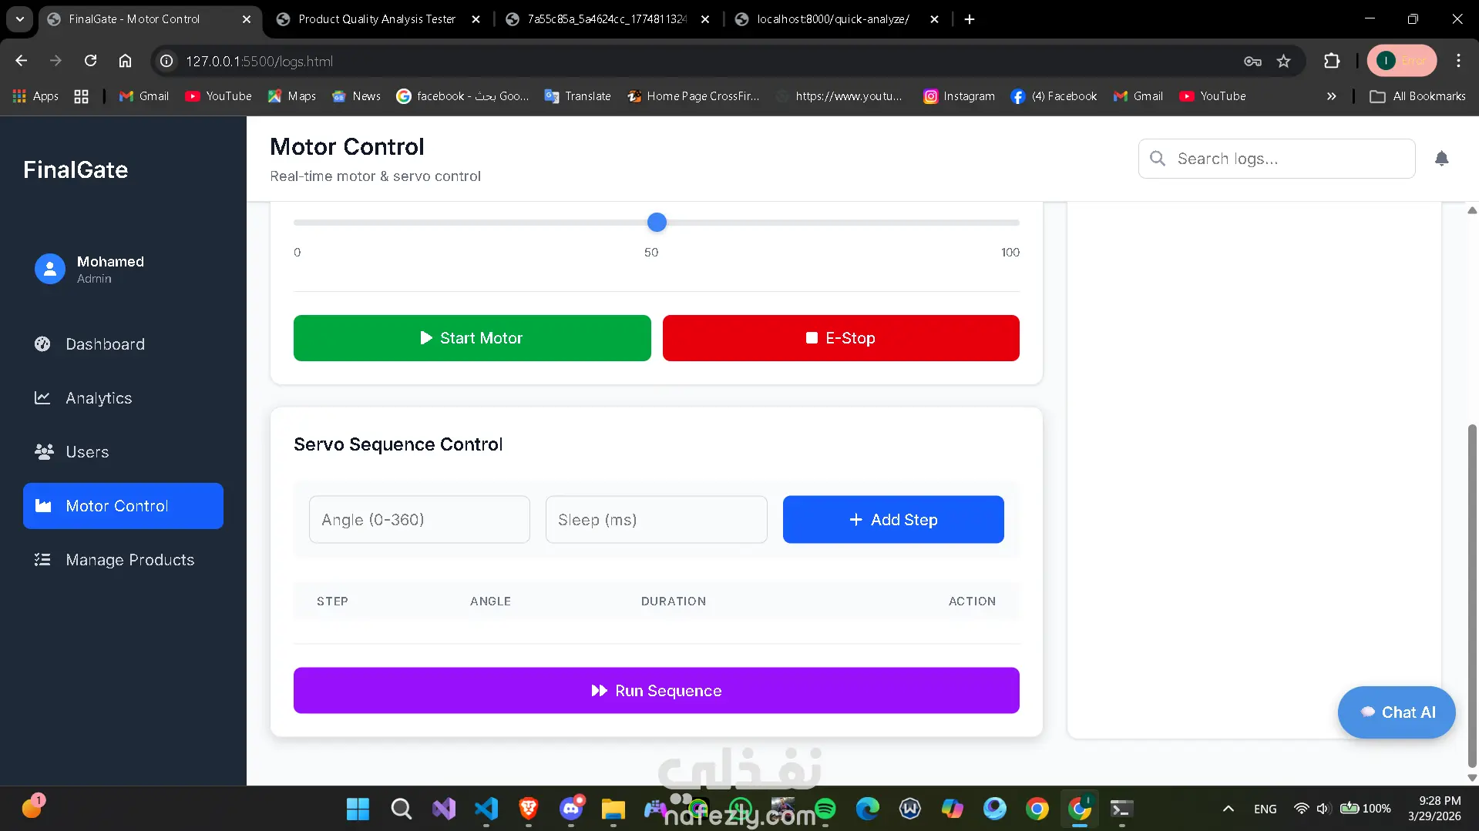Click the Mohamed admin avatar icon

click(50, 269)
